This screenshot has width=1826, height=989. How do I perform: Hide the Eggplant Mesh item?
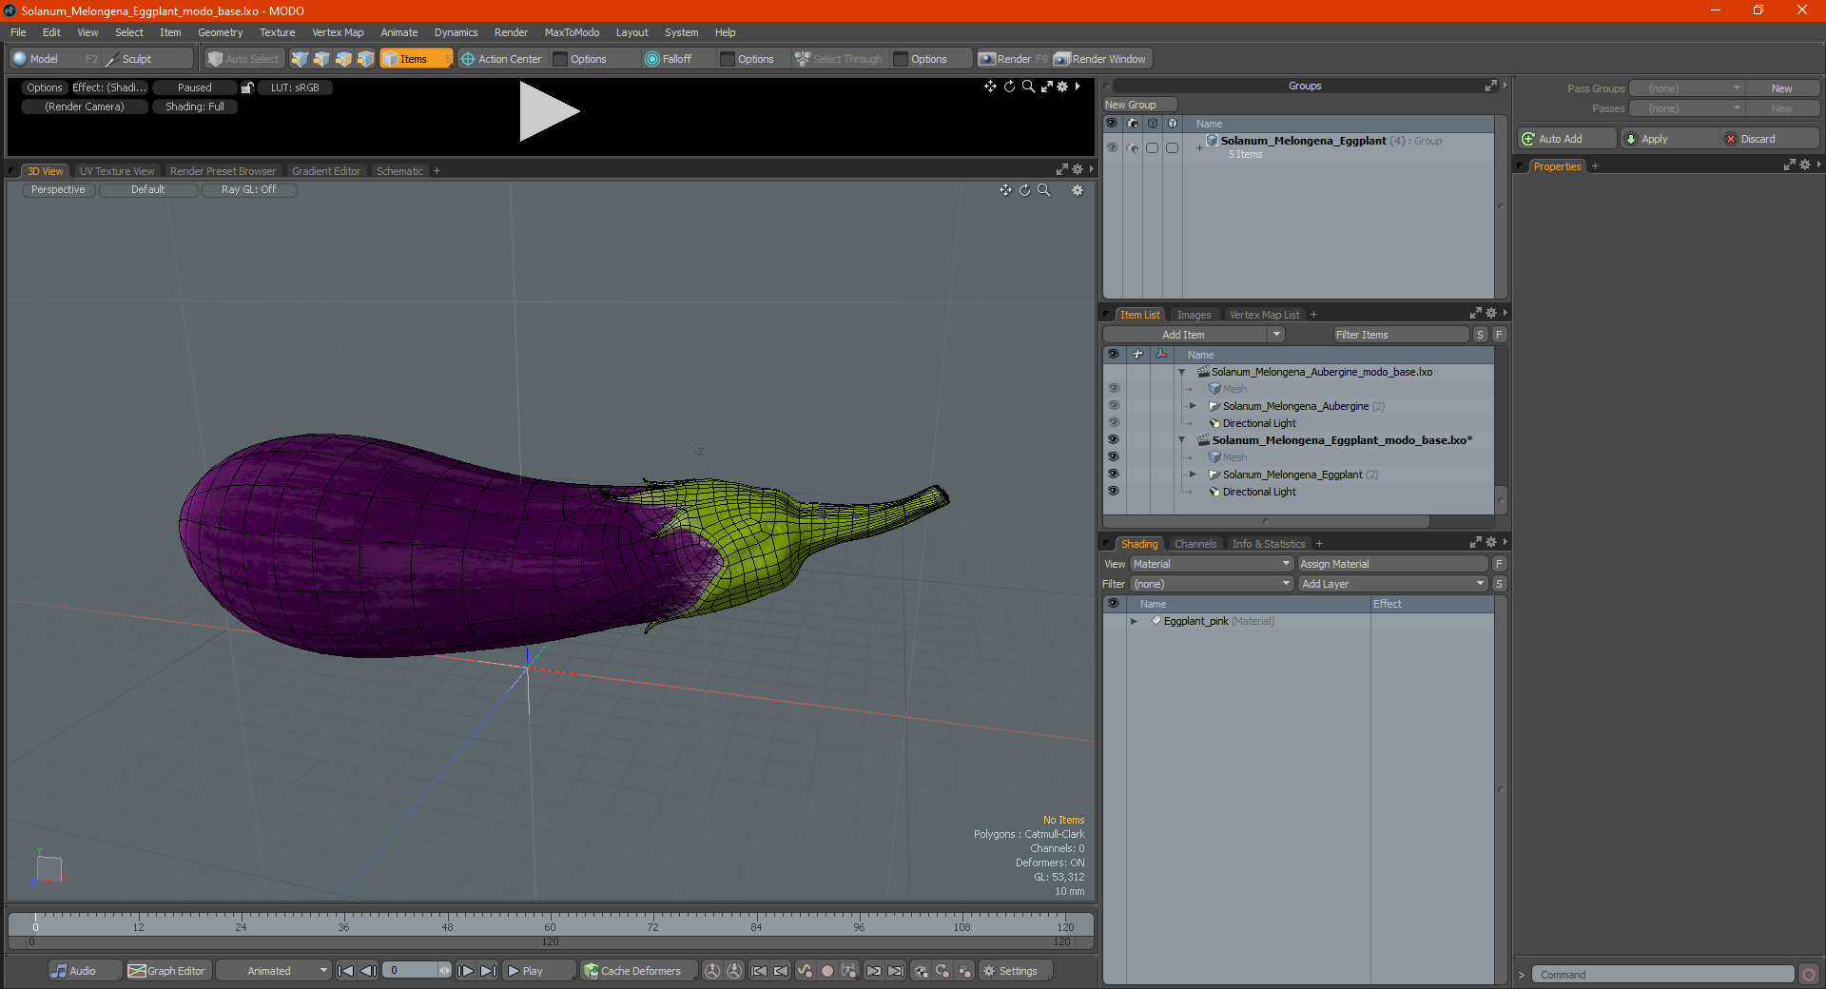click(1113, 457)
